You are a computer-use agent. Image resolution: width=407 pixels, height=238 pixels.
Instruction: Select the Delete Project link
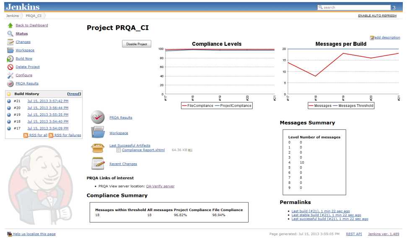(28, 67)
